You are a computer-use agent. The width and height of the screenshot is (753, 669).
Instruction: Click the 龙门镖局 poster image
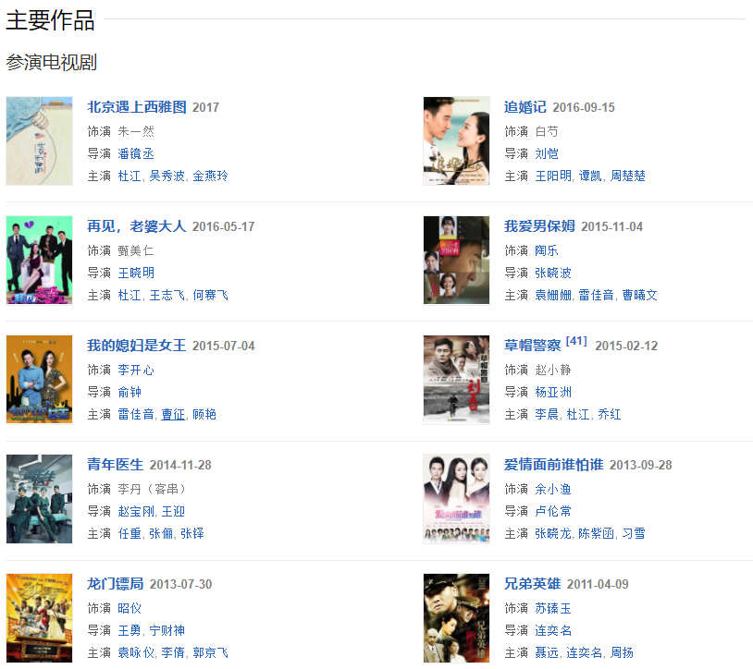pyautogui.click(x=40, y=618)
